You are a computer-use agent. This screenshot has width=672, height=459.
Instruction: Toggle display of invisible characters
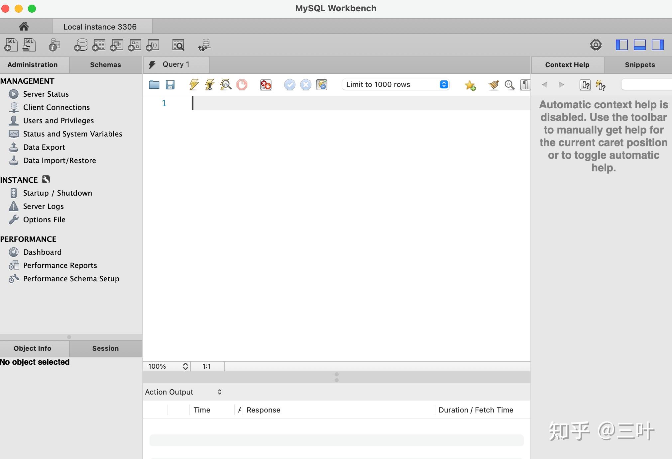click(524, 85)
